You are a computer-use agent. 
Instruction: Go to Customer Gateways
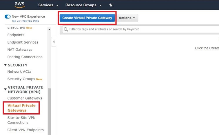pos(25,98)
